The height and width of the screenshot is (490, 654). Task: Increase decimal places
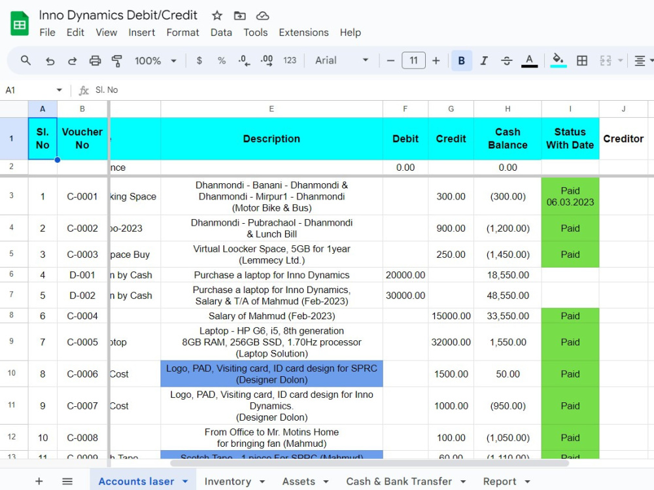click(x=267, y=61)
